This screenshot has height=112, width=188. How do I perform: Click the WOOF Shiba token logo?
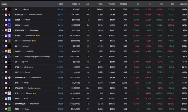click(9, 20)
